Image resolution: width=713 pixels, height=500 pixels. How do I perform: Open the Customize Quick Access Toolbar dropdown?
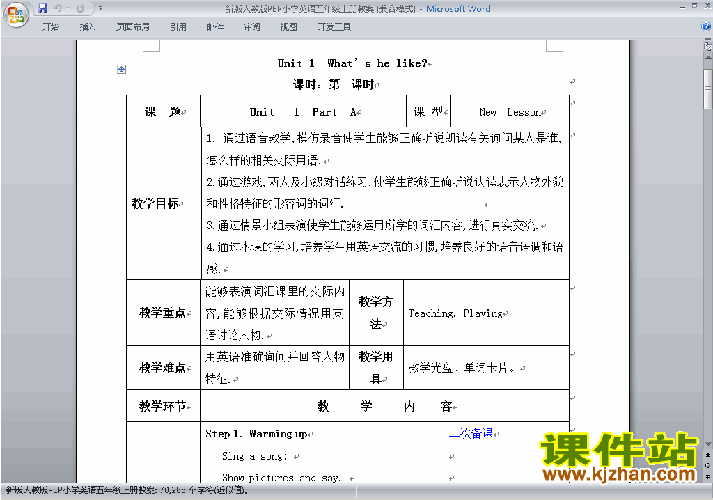(x=100, y=8)
